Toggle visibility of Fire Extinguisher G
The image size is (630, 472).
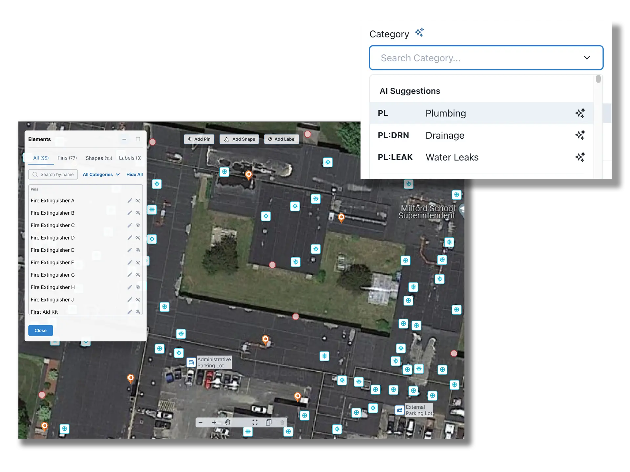pos(138,275)
